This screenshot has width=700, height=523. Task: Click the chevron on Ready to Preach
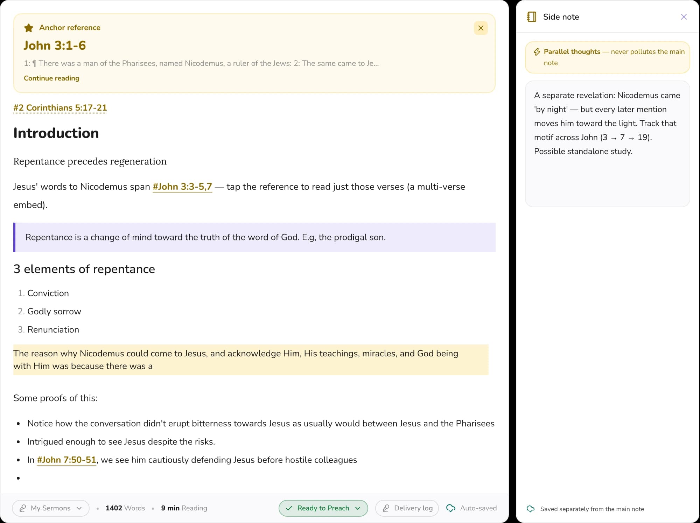(x=358, y=508)
